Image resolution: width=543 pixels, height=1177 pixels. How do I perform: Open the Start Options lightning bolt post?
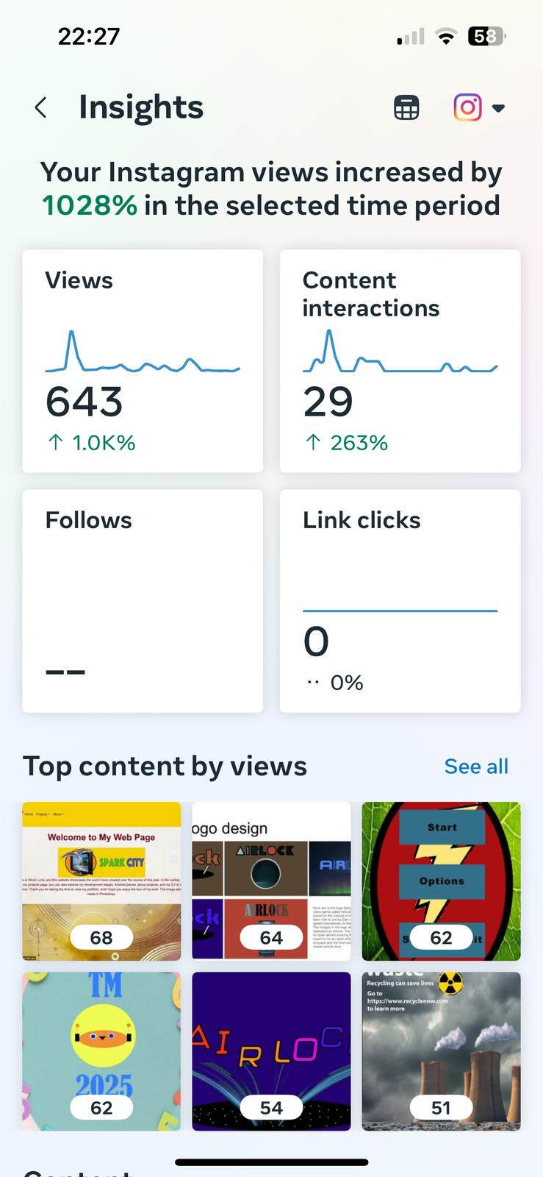441,881
